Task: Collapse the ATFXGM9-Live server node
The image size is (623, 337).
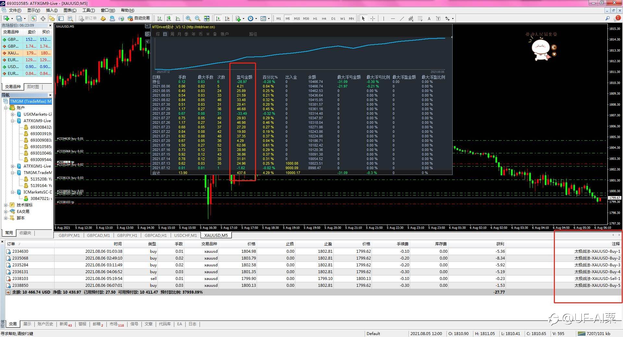Action: pyautogui.click(x=12, y=121)
